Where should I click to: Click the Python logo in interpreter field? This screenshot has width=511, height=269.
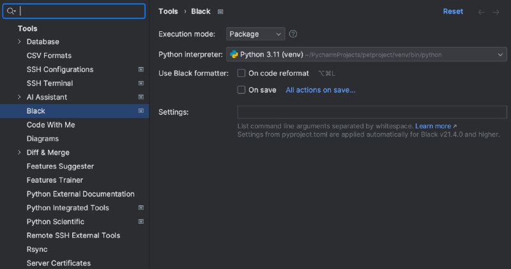[234, 54]
